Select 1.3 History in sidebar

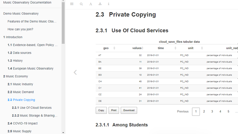[15, 61]
